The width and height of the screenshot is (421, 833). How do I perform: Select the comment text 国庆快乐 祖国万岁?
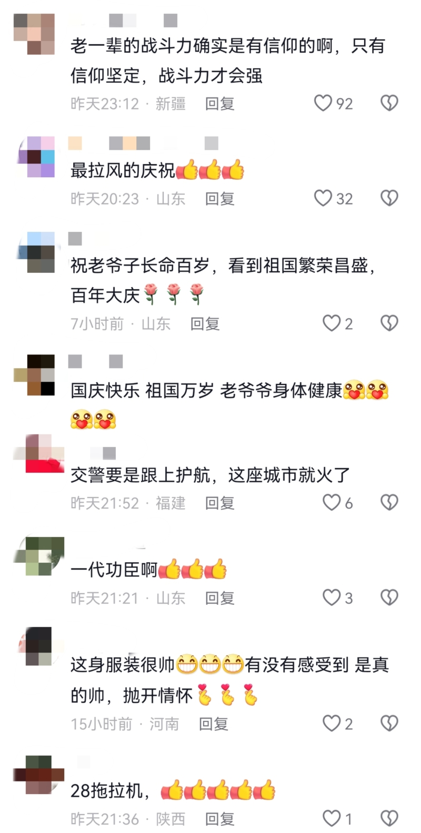(142, 391)
